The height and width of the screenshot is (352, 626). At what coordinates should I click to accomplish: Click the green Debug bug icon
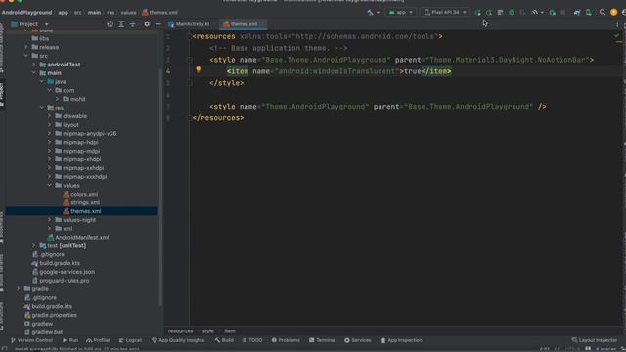tap(512, 13)
